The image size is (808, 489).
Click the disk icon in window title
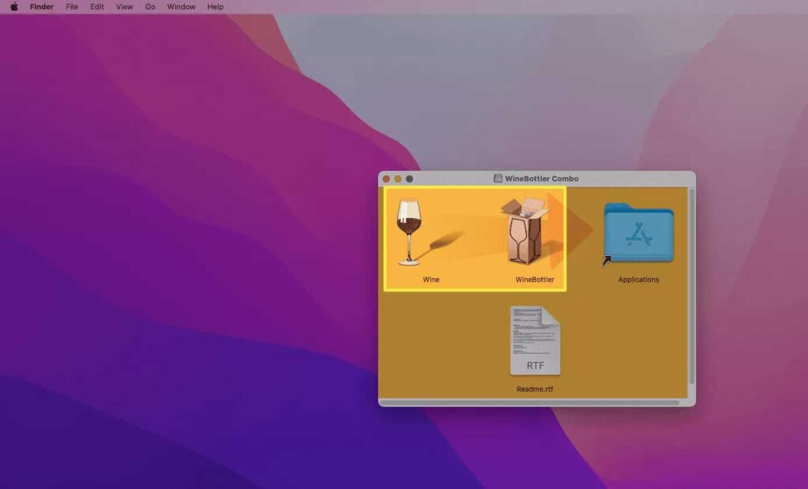tap(498, 179)
